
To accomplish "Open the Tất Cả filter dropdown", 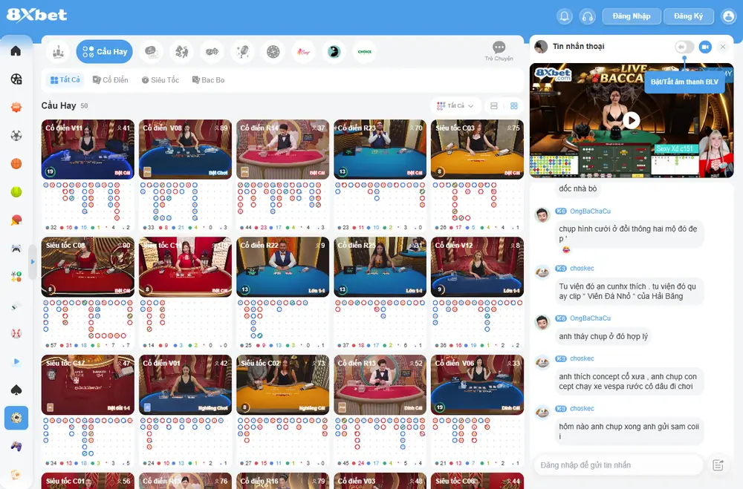I will tap(455, 105).
